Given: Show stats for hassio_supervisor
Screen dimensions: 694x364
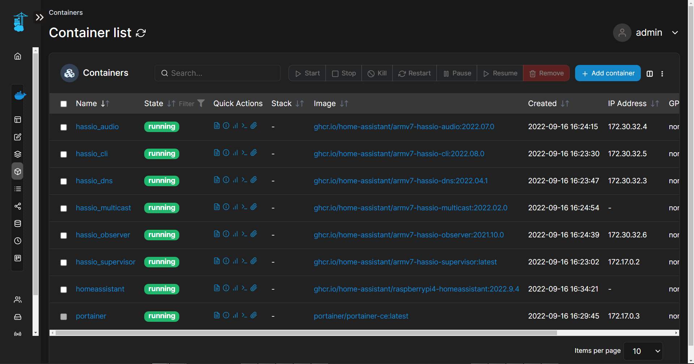Looking at the screenshot, I should 235,261.
